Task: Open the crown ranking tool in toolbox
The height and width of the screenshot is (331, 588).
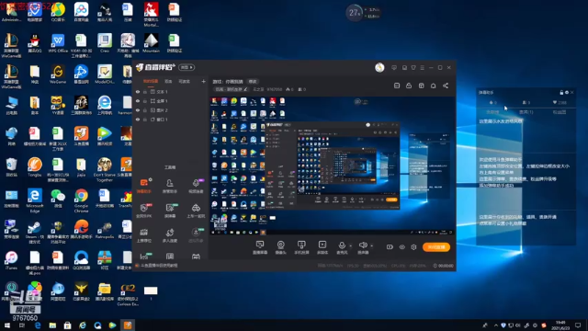Action: pyautogui.click(x=144, y=234)
